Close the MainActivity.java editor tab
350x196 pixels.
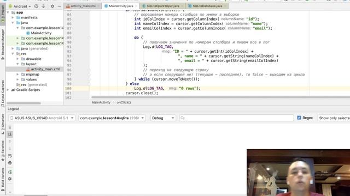click(136, 6)
